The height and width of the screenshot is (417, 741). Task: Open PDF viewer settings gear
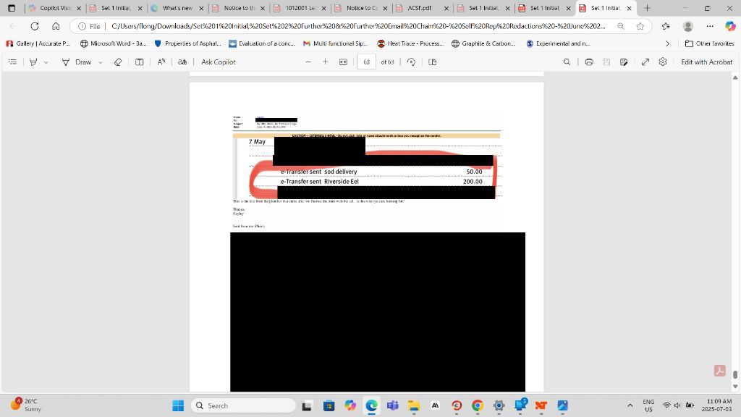click(663, 62)
